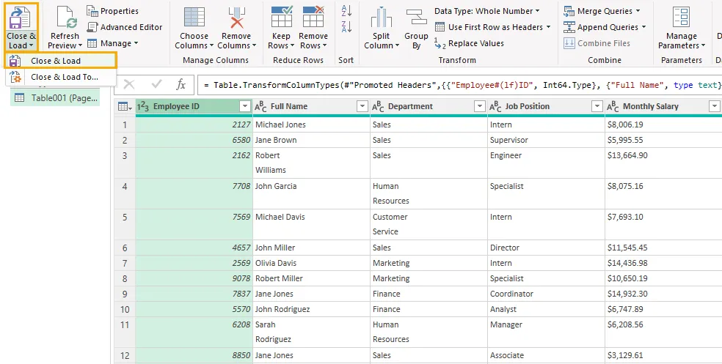Image resolution: width=722 pixels, height=364 pixels.
Task: Open Data Type: Whole Number dropdown
Action: (487, 11)
